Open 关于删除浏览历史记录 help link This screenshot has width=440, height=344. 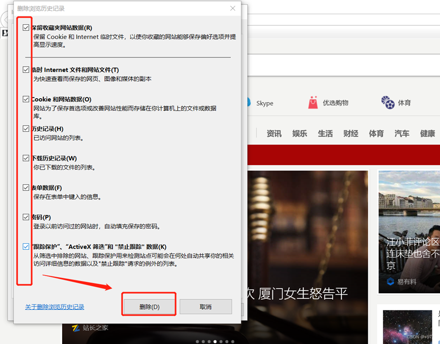[x=55, y=307]
